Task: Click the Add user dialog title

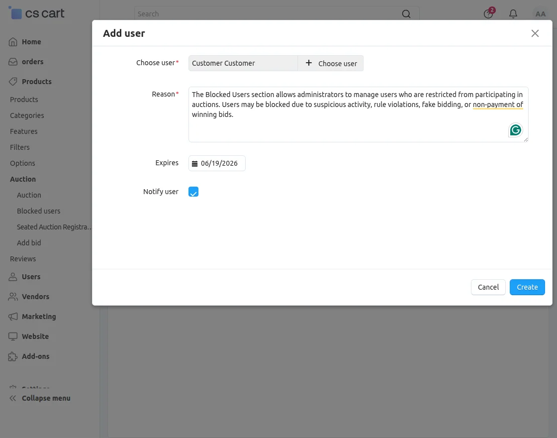Action: click(124, 33)
